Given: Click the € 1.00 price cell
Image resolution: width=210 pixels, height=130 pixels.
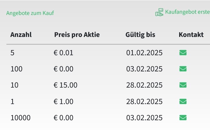Looking at the screenshot, I should pos(63,102).
